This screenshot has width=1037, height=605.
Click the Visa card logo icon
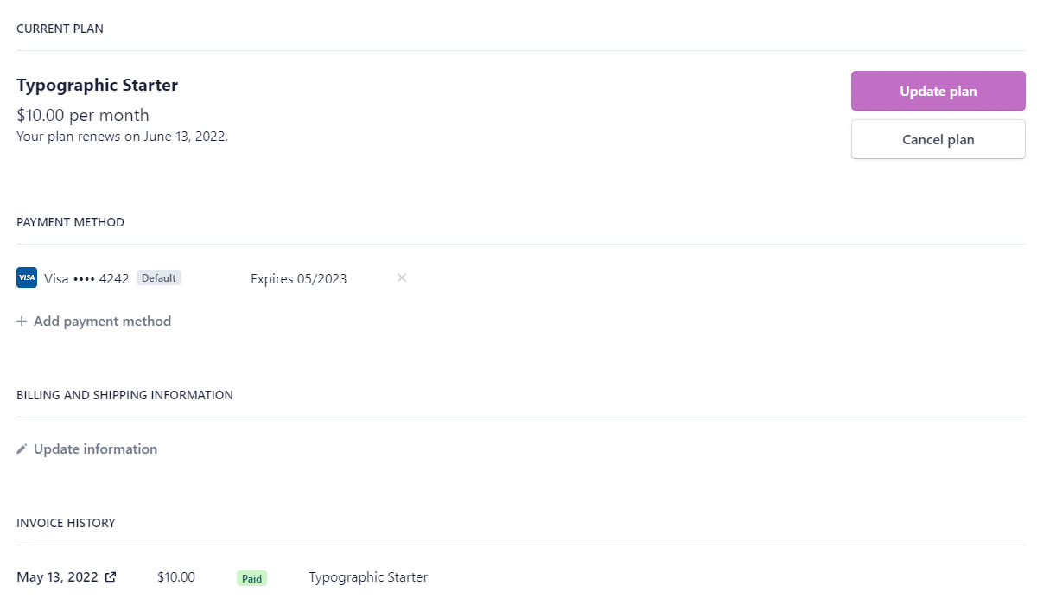pos(27,277)
